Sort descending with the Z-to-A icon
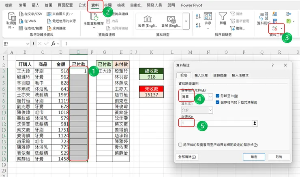The height and width of the screenshot is (177, 300). click(x=198, y=25)
